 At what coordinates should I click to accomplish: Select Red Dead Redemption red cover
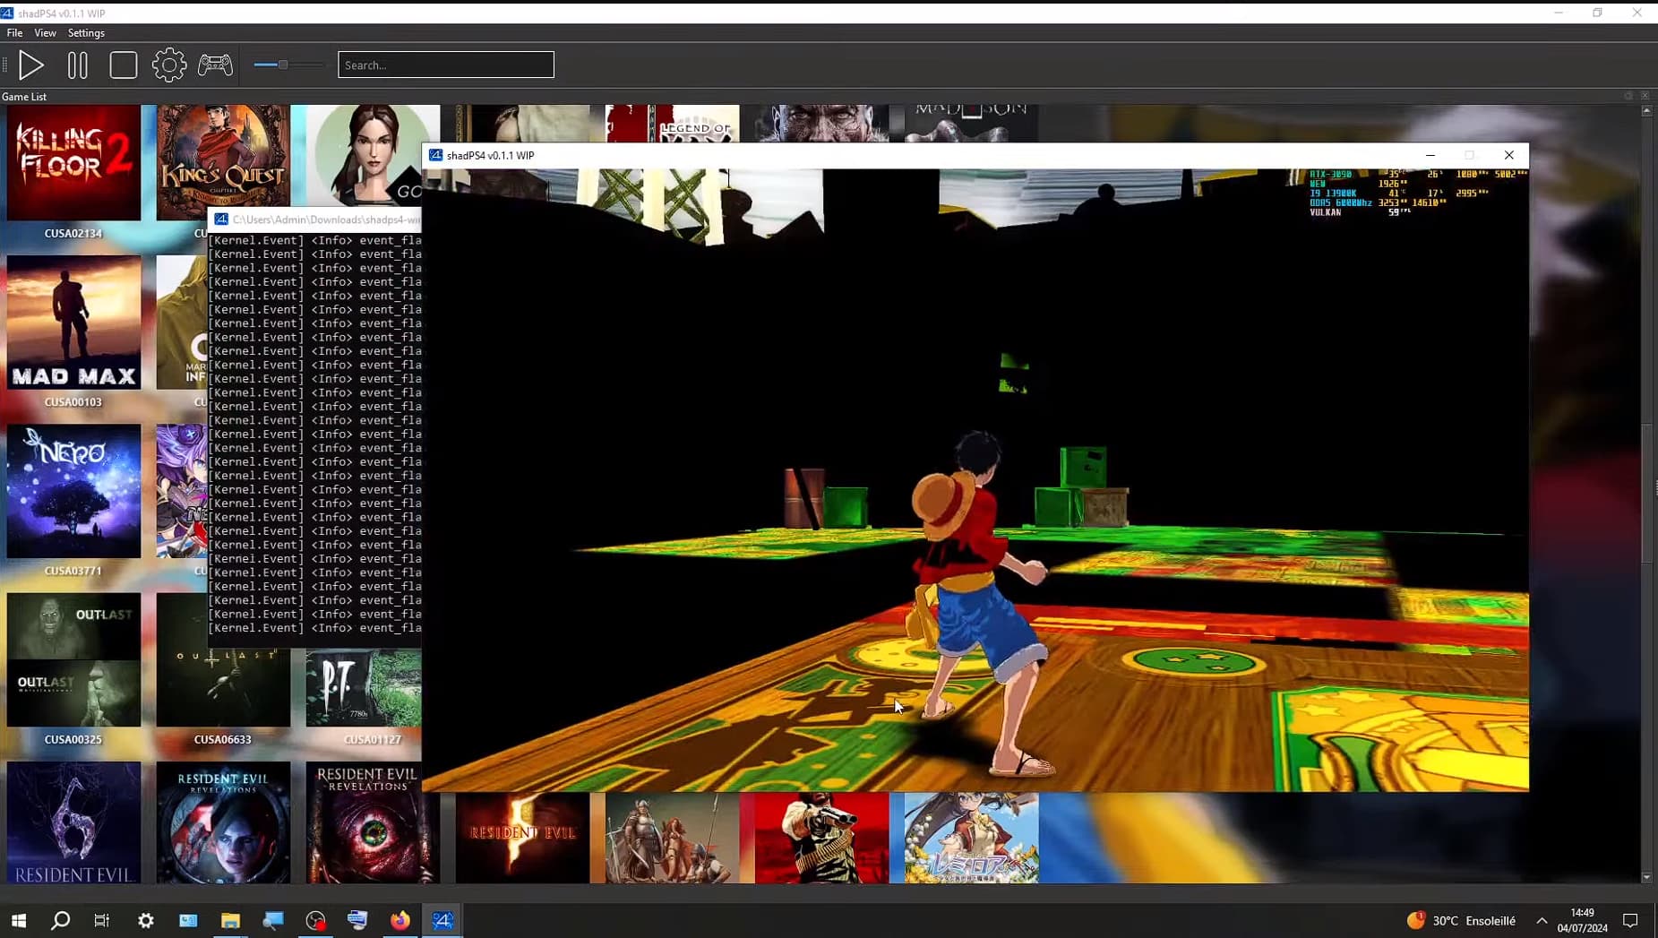click(x=821, y=838)
